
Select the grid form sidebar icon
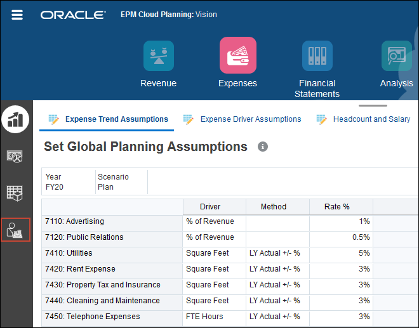pyautogui.click(x=16, y=193)
